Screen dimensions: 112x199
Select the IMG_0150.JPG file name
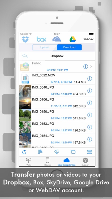point(43,111)
